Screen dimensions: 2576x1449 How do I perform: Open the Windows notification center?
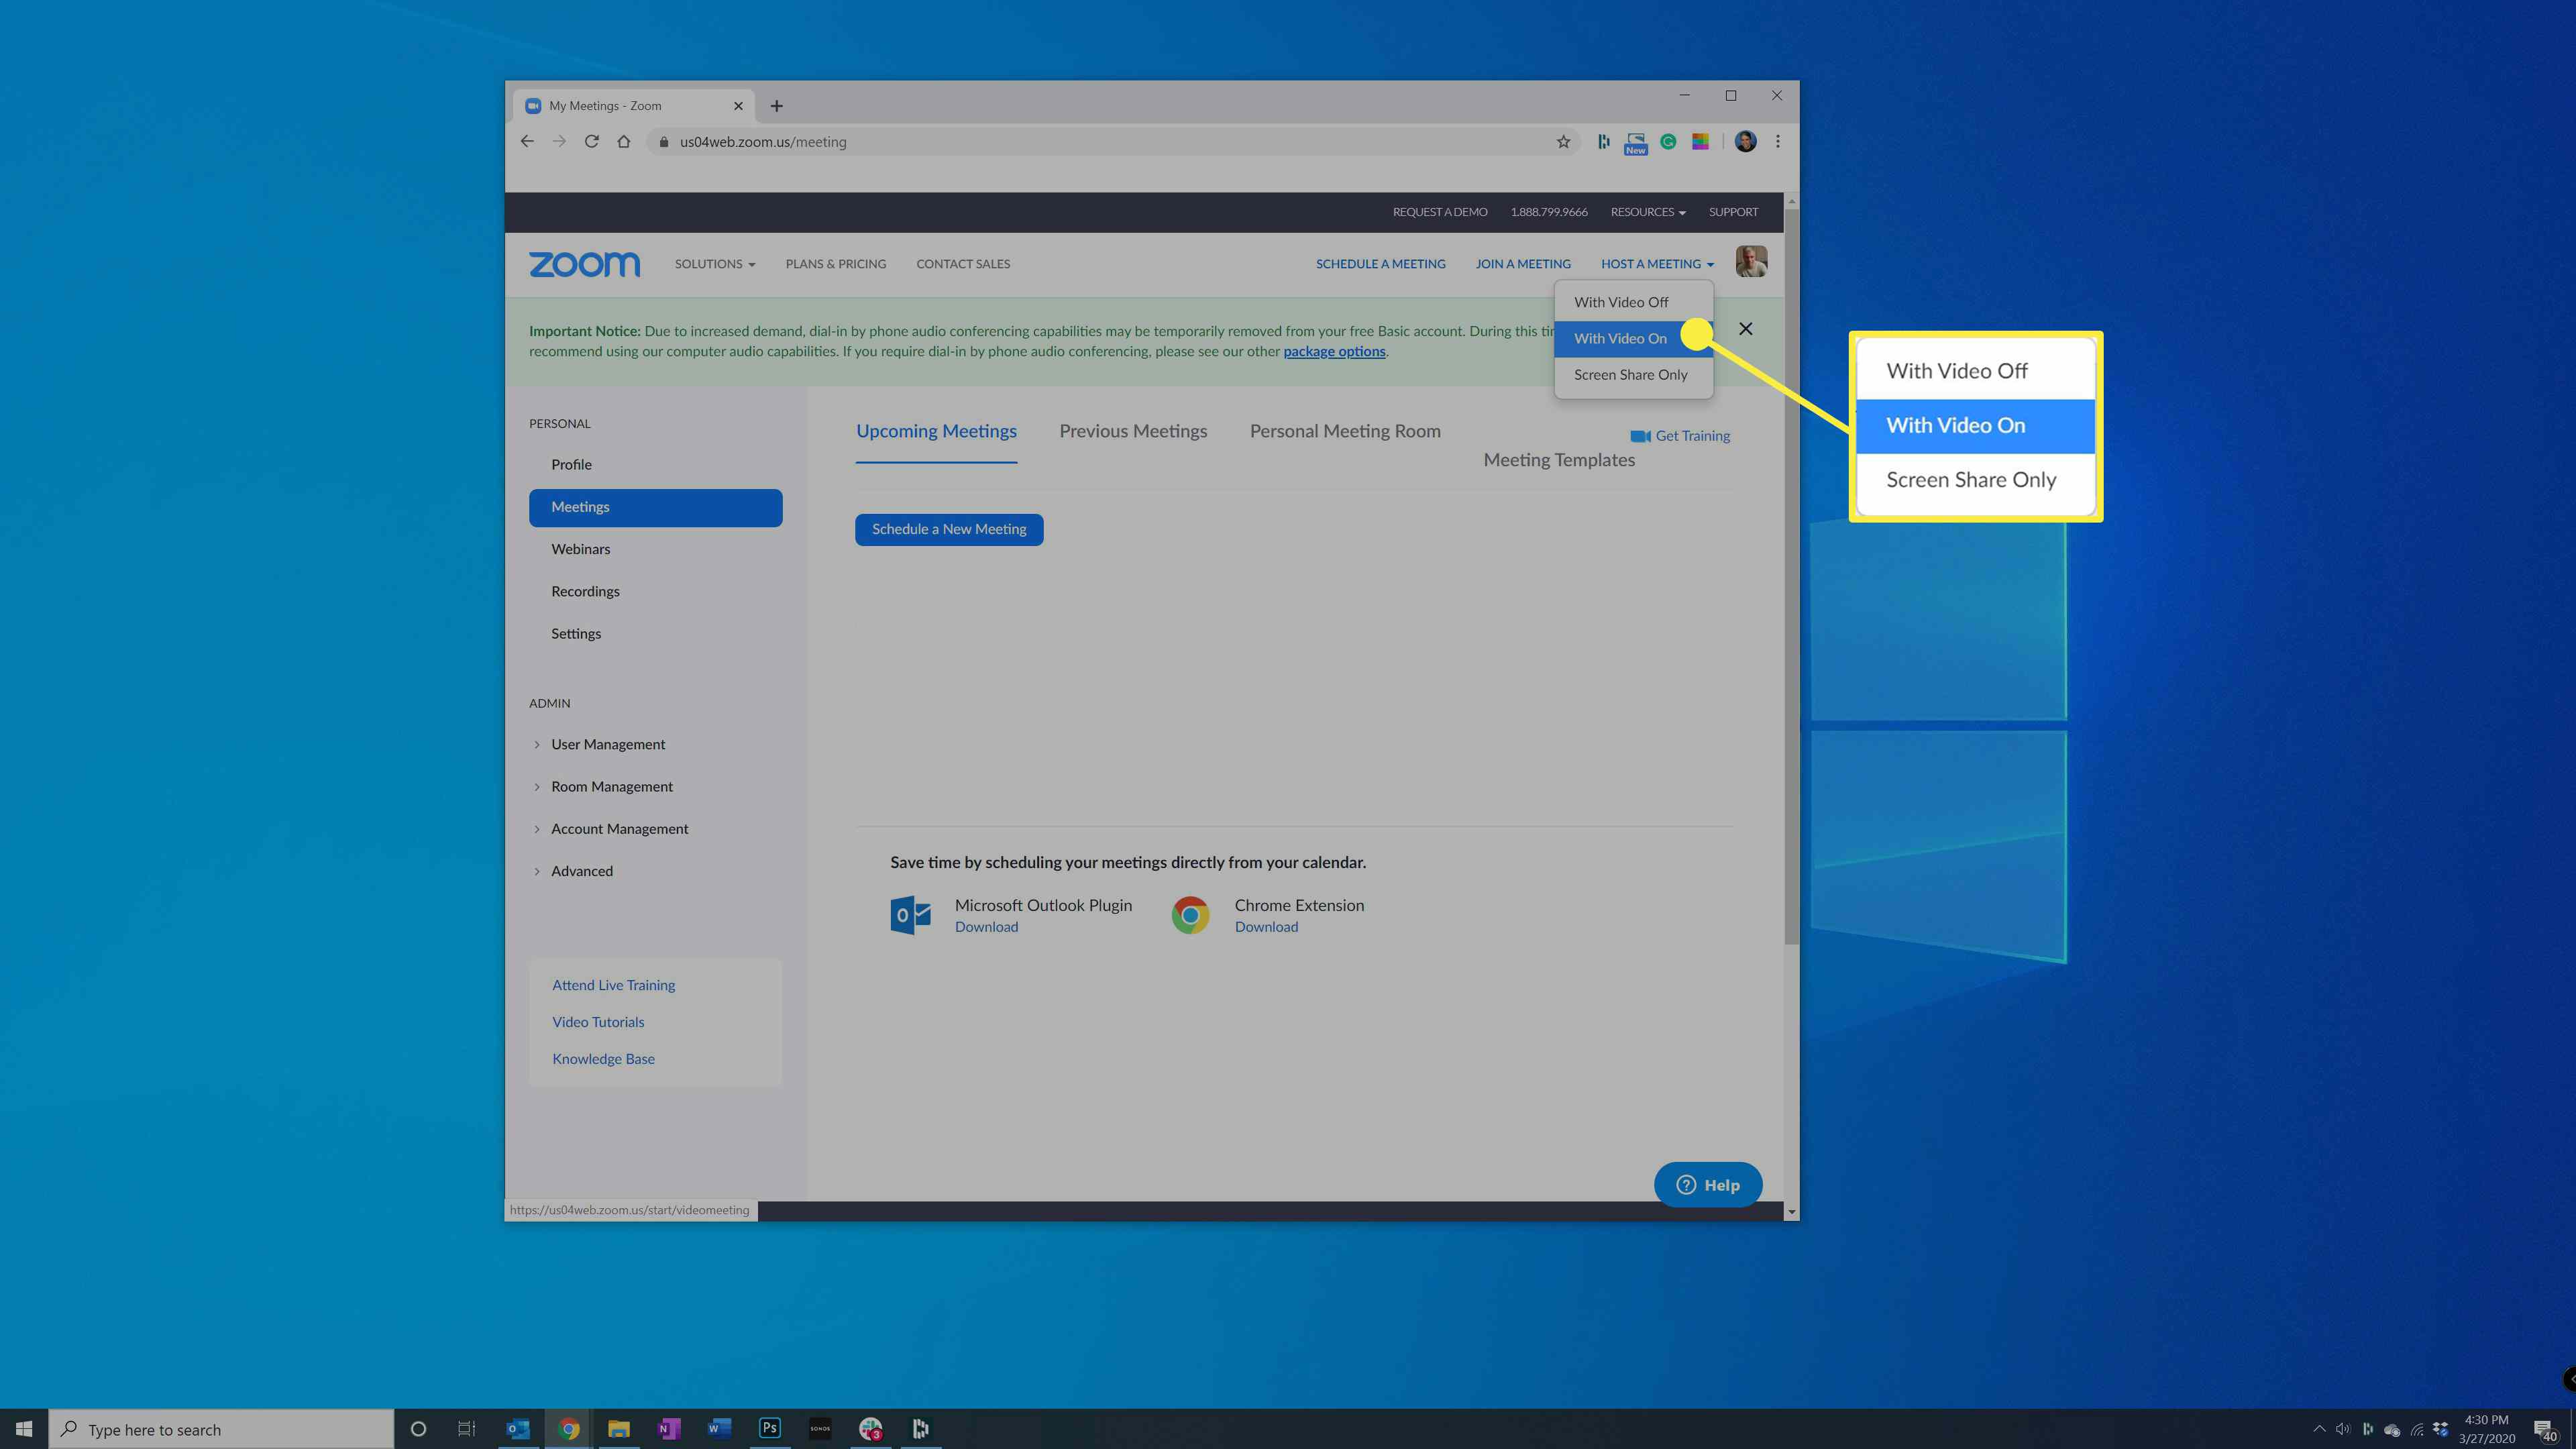2545,1430
